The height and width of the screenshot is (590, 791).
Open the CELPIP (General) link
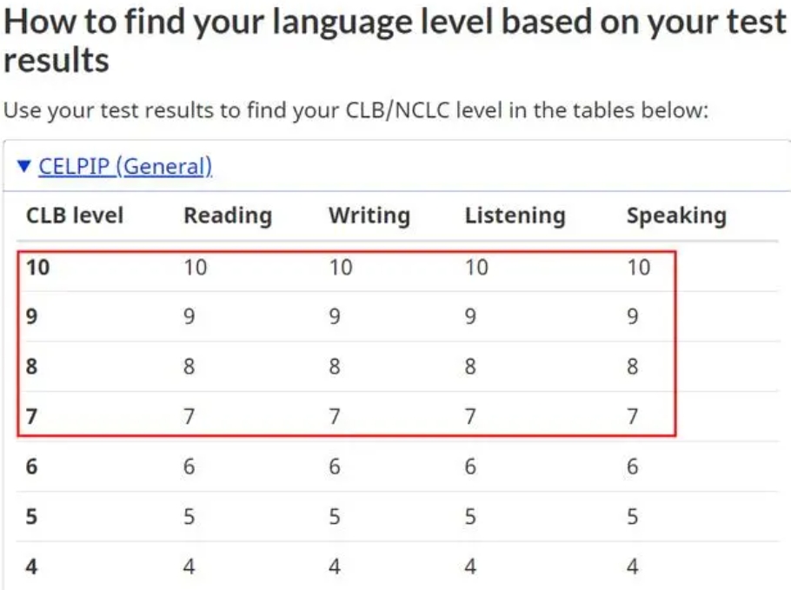(x=125, y=165)
